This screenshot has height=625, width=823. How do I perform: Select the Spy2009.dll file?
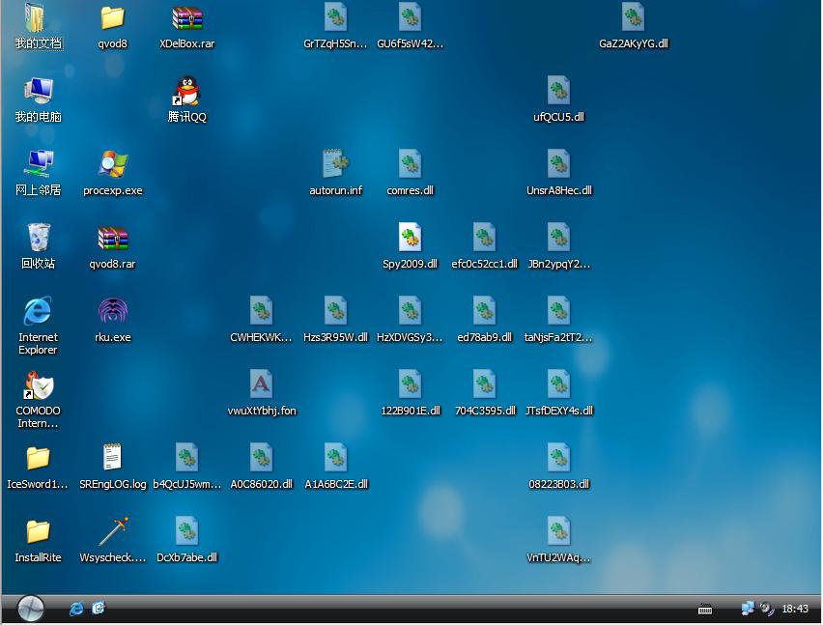click(x=410, y=240)
